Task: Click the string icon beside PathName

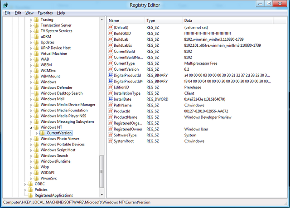Action: pyautogui.click(x=111, y=105)
